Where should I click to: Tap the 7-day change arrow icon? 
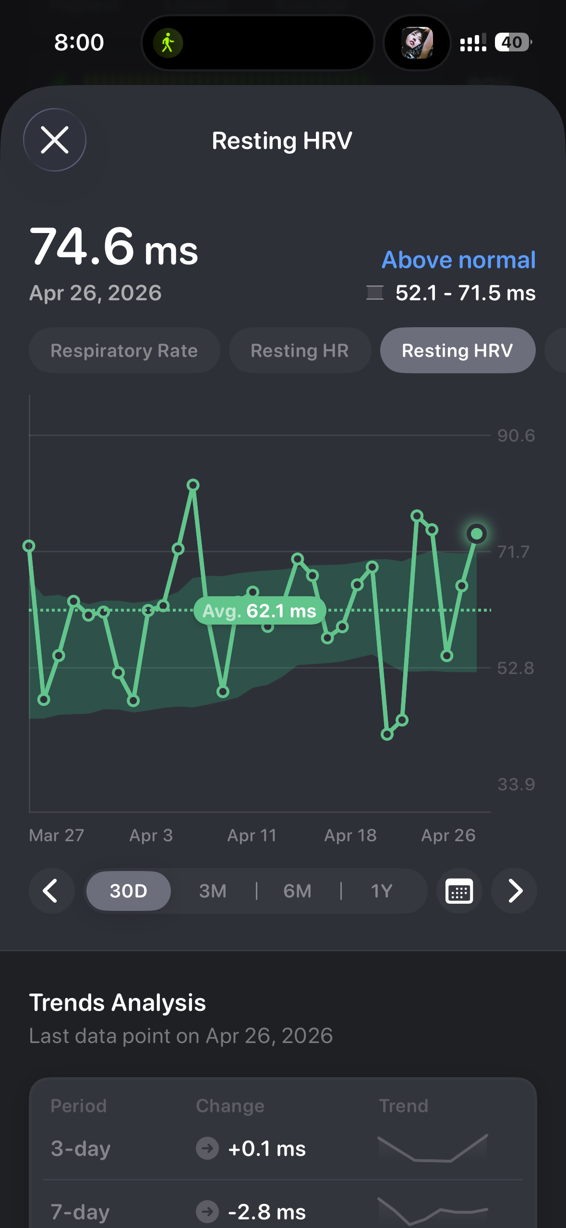click(207, 1212)
